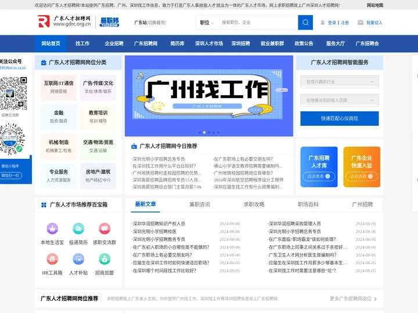The height and width of the screenshot is (313, 418).
Task: Click 我要招人 link
Action: [374, 23]
